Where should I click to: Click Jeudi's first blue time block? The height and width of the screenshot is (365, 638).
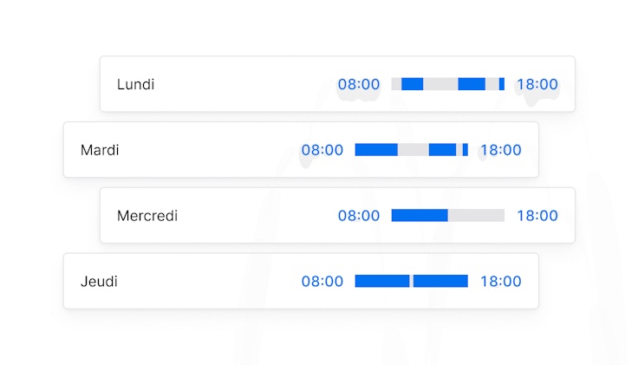point(382,281)
